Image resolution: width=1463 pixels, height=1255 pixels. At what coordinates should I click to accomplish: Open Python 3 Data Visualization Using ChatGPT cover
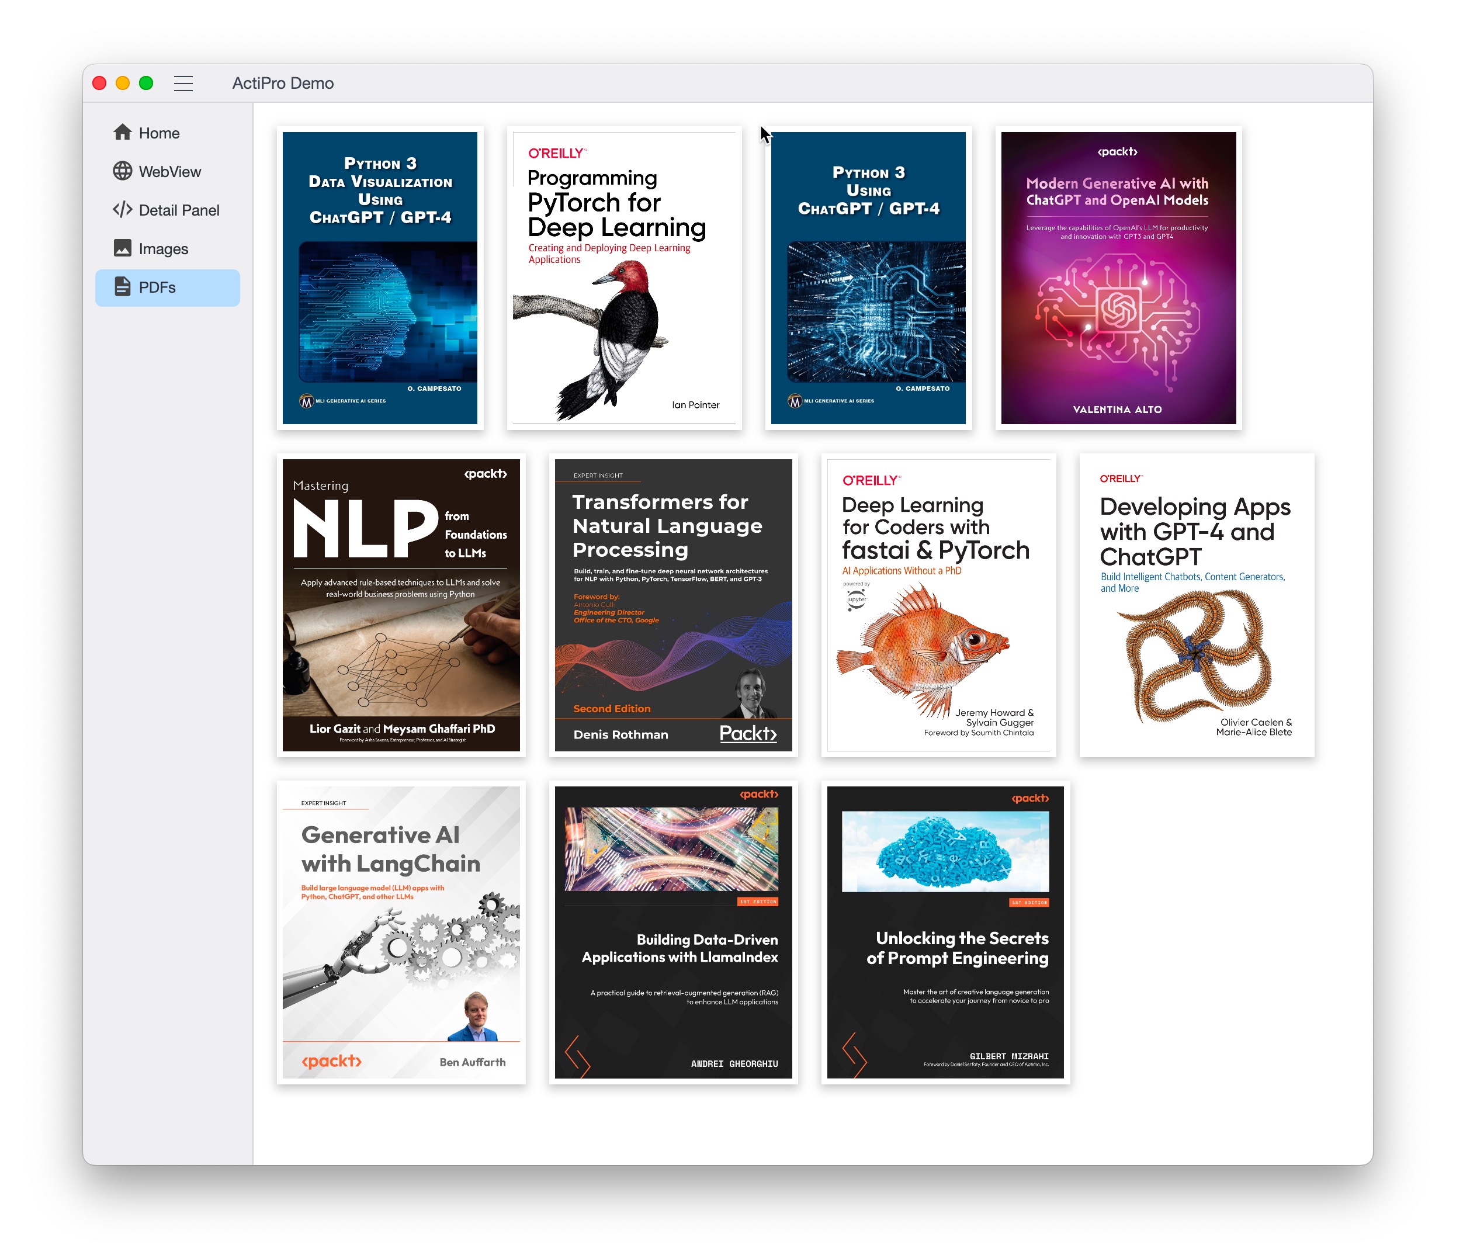tap(380, 278)
